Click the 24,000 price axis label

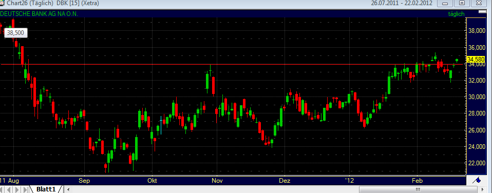click(477, 147)
